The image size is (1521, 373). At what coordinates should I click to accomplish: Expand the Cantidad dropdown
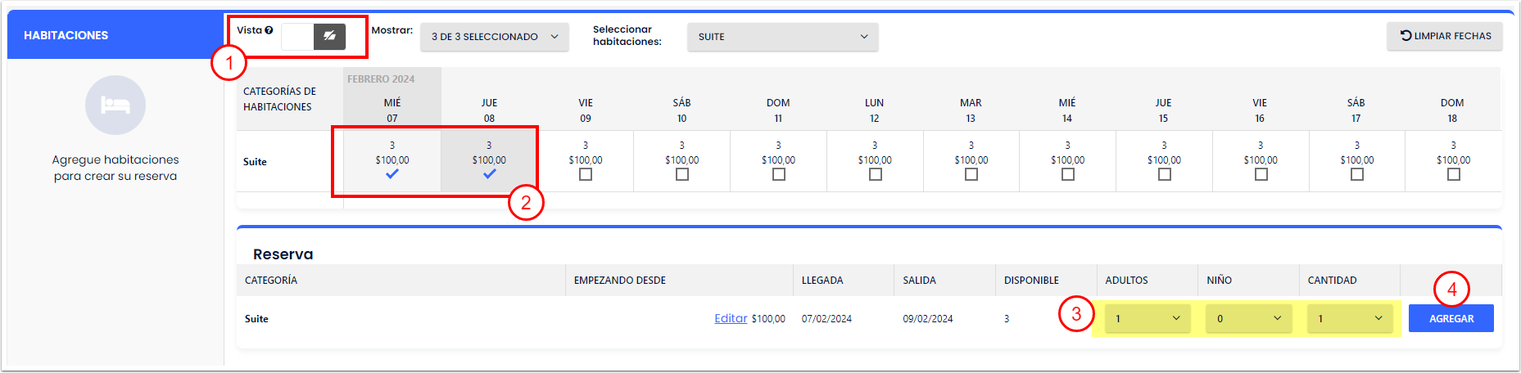(1350, 319)
